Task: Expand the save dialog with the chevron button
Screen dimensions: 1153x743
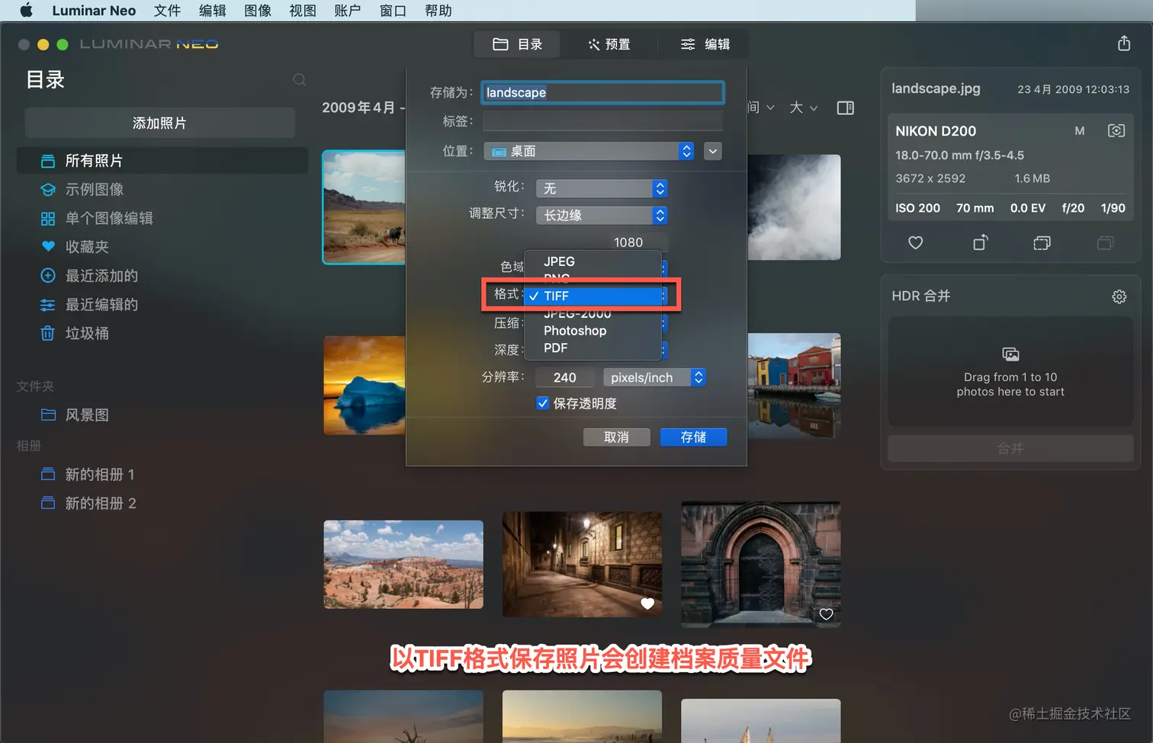Action: 713,152
